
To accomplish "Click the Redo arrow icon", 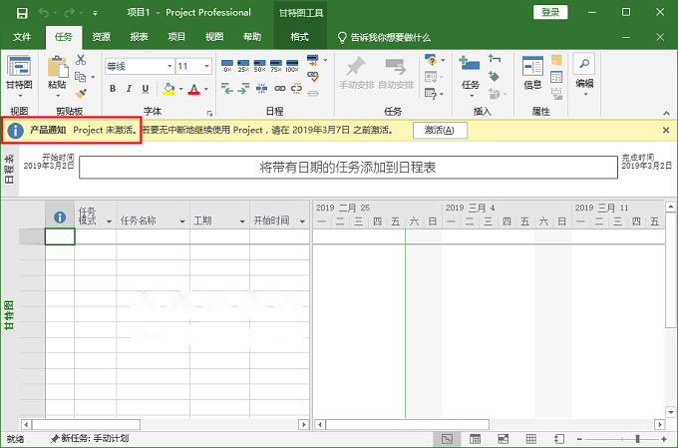I will coord(69,13).
